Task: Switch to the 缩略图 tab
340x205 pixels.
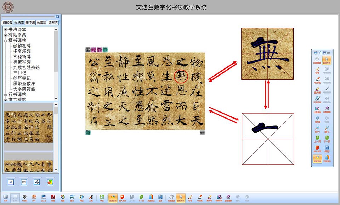Action: [x=7, y=23]
